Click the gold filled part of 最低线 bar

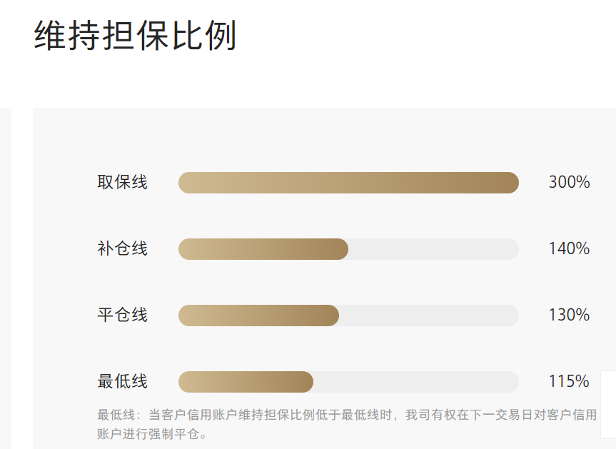click(x=246, y=382)
